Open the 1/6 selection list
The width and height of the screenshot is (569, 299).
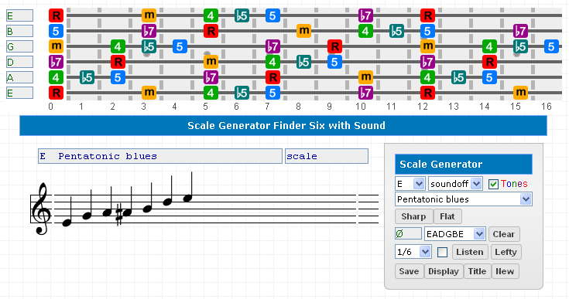[413, 252]
